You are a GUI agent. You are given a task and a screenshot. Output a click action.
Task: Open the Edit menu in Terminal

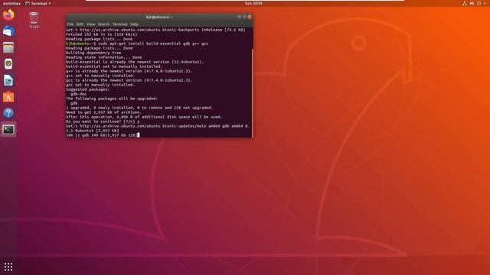(x=80, y=24)
